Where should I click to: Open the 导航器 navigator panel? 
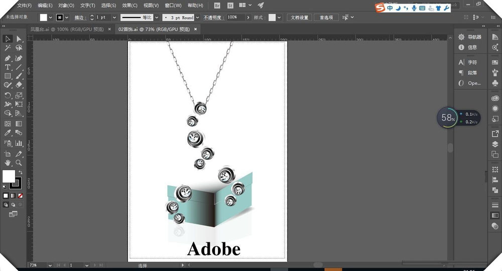click(x=474, y=37)
